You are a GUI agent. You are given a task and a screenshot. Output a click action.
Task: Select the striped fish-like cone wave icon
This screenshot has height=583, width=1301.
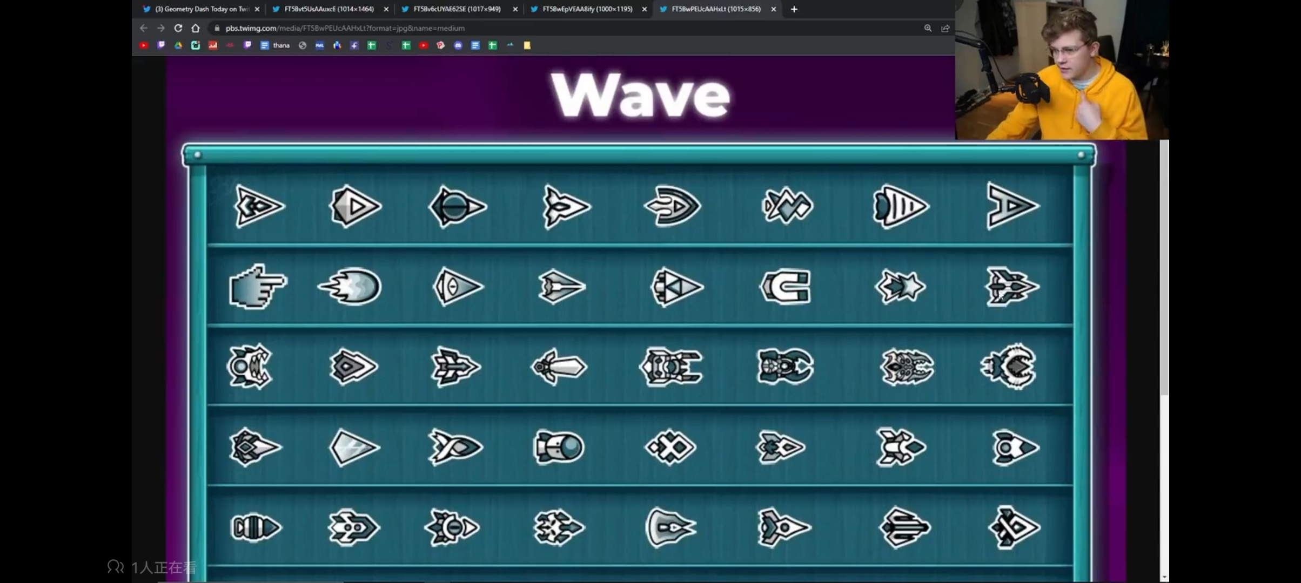click(900, 206)
